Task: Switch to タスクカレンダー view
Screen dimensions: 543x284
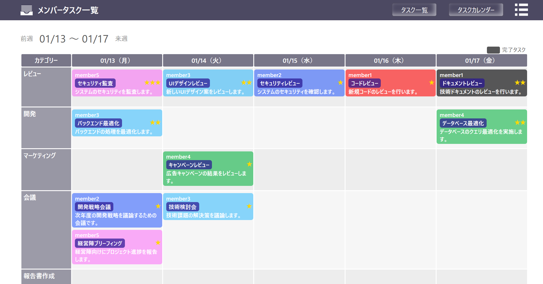Action: point(476,10)
